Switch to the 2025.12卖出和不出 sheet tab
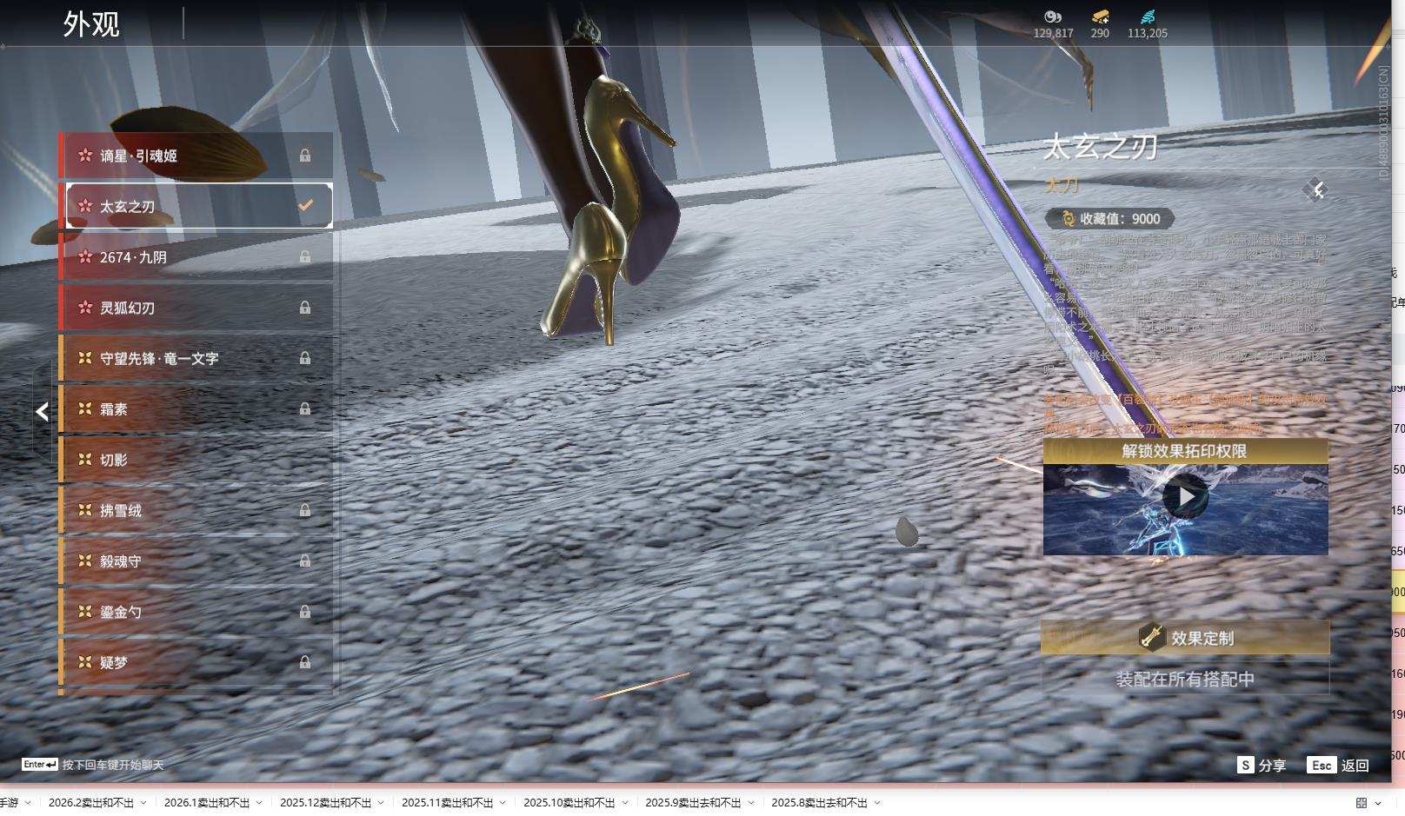The height and width of the screenshot is (816, 1405). (x=325, y=803)
